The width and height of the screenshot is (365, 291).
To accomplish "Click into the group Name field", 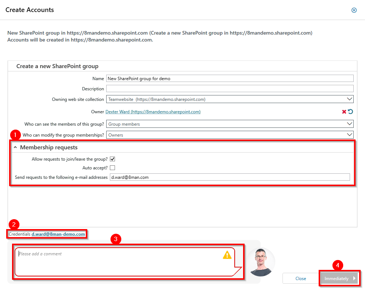I will point(230,79).
